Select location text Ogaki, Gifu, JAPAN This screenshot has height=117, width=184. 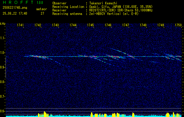click(105, 7)
